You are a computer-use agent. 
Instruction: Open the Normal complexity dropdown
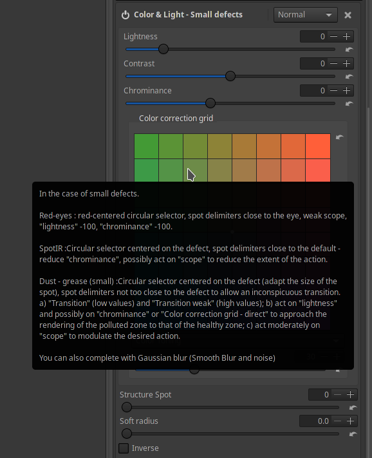click(306, 15)
